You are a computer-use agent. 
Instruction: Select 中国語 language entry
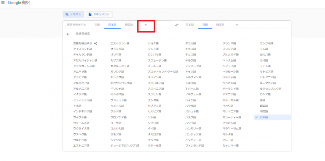264,112
